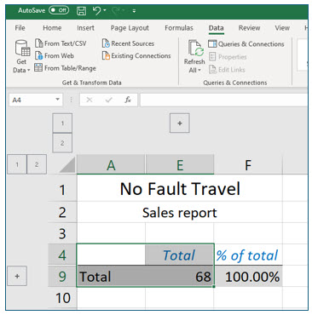Open the Review tab
Image resolution: width=312 pixels, height=315 pixels.
click(x=249, y=28)
